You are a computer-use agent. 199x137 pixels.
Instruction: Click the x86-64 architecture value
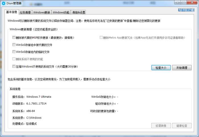click(31, 111)
